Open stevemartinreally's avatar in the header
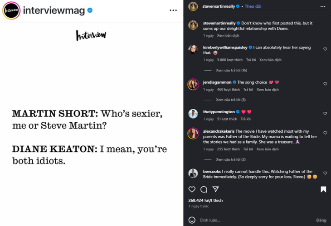 click(x=193, y=6)
